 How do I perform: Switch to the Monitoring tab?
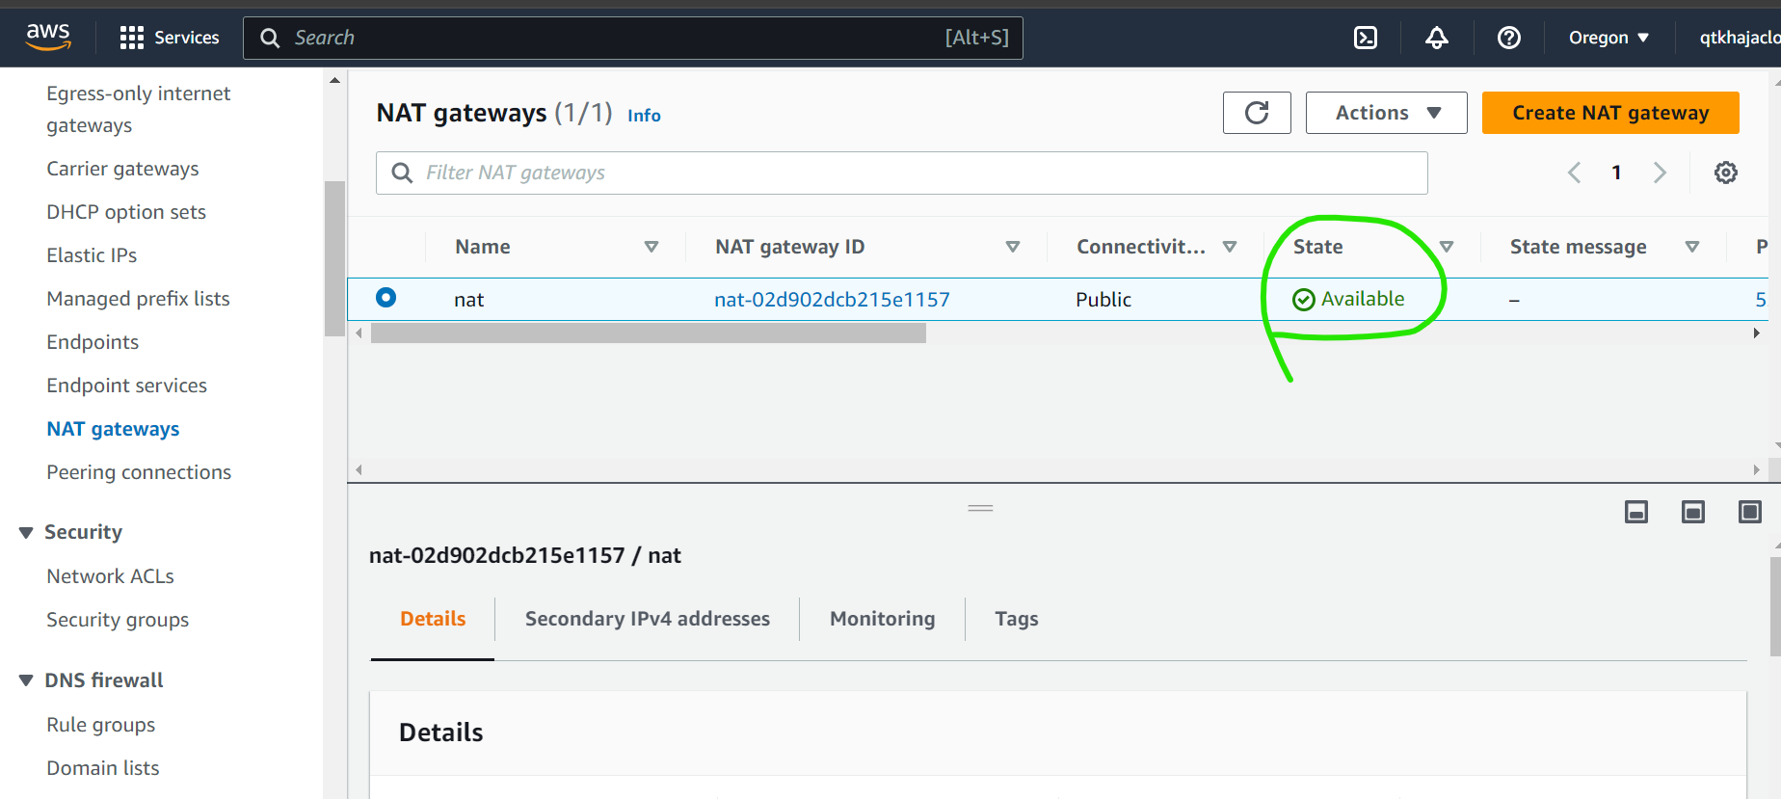(x=882, y=619)
